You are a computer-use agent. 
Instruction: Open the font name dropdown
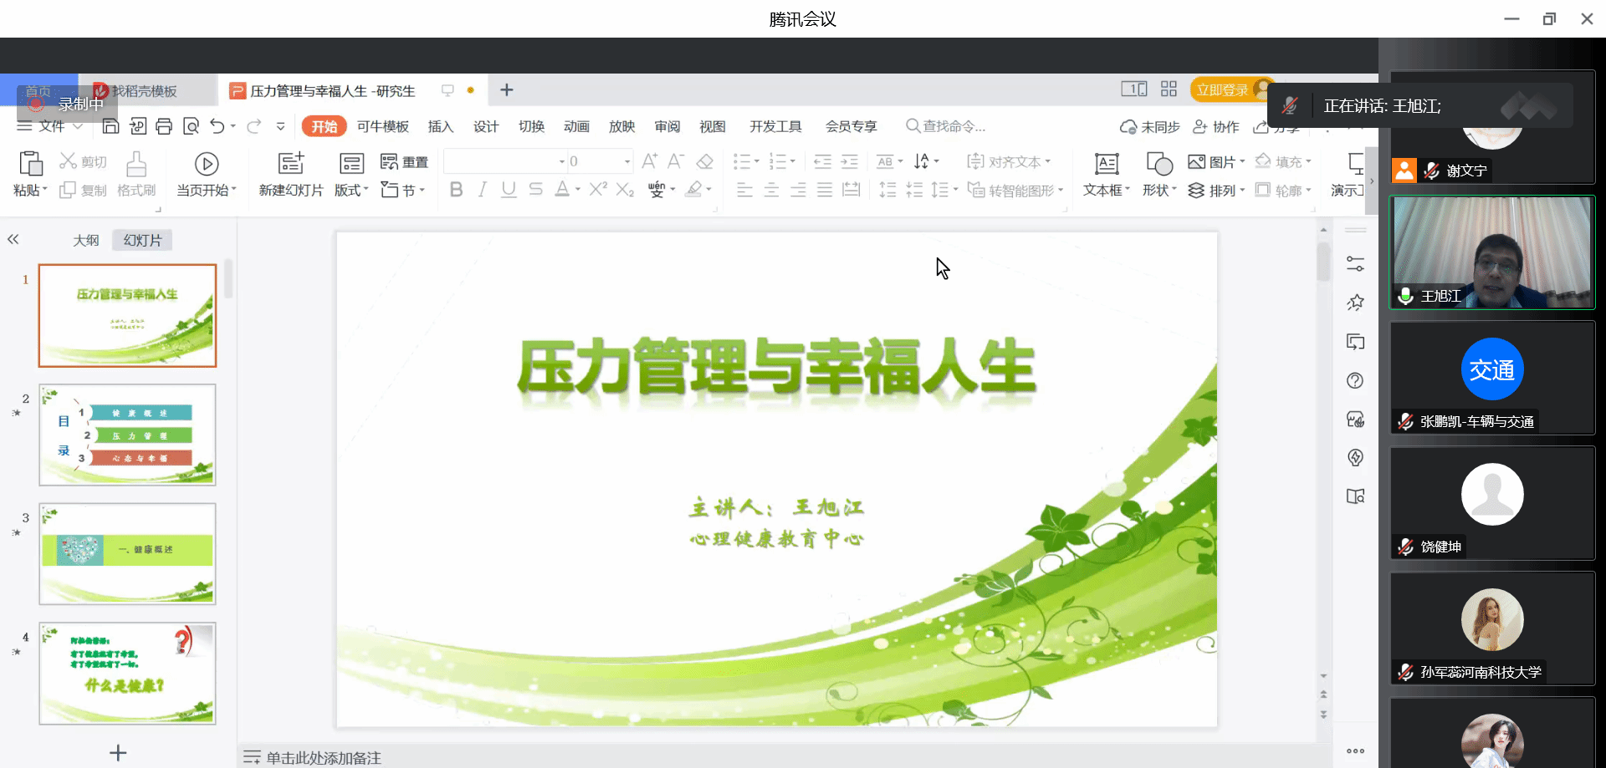[x=561, y=161]
